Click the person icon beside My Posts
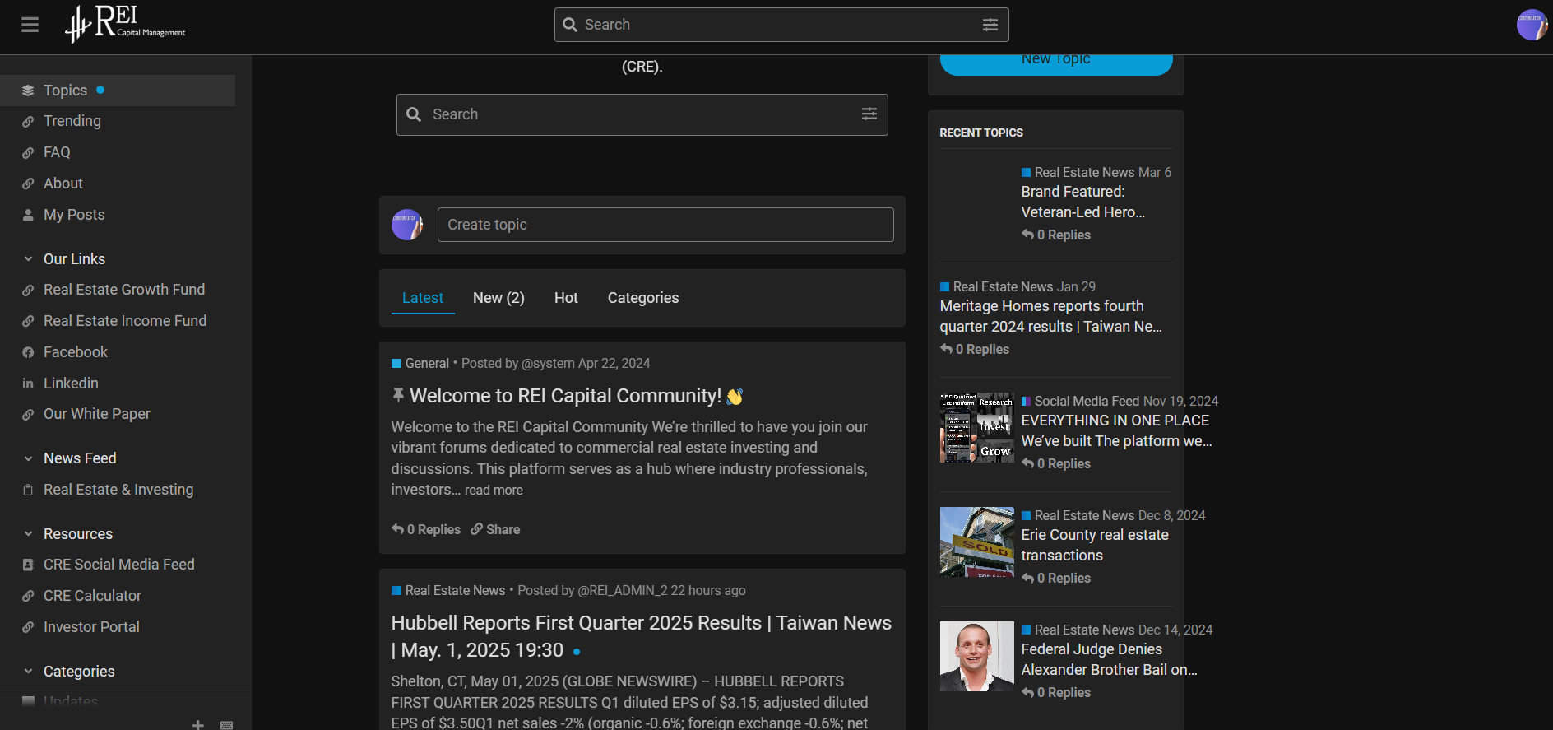1553x730 pixels. tap(28, 216)
